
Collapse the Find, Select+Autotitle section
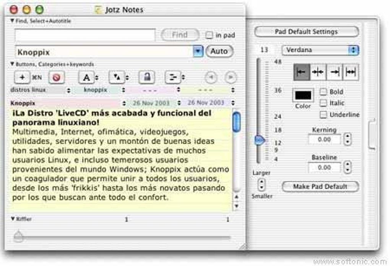[x=12, y=21]
